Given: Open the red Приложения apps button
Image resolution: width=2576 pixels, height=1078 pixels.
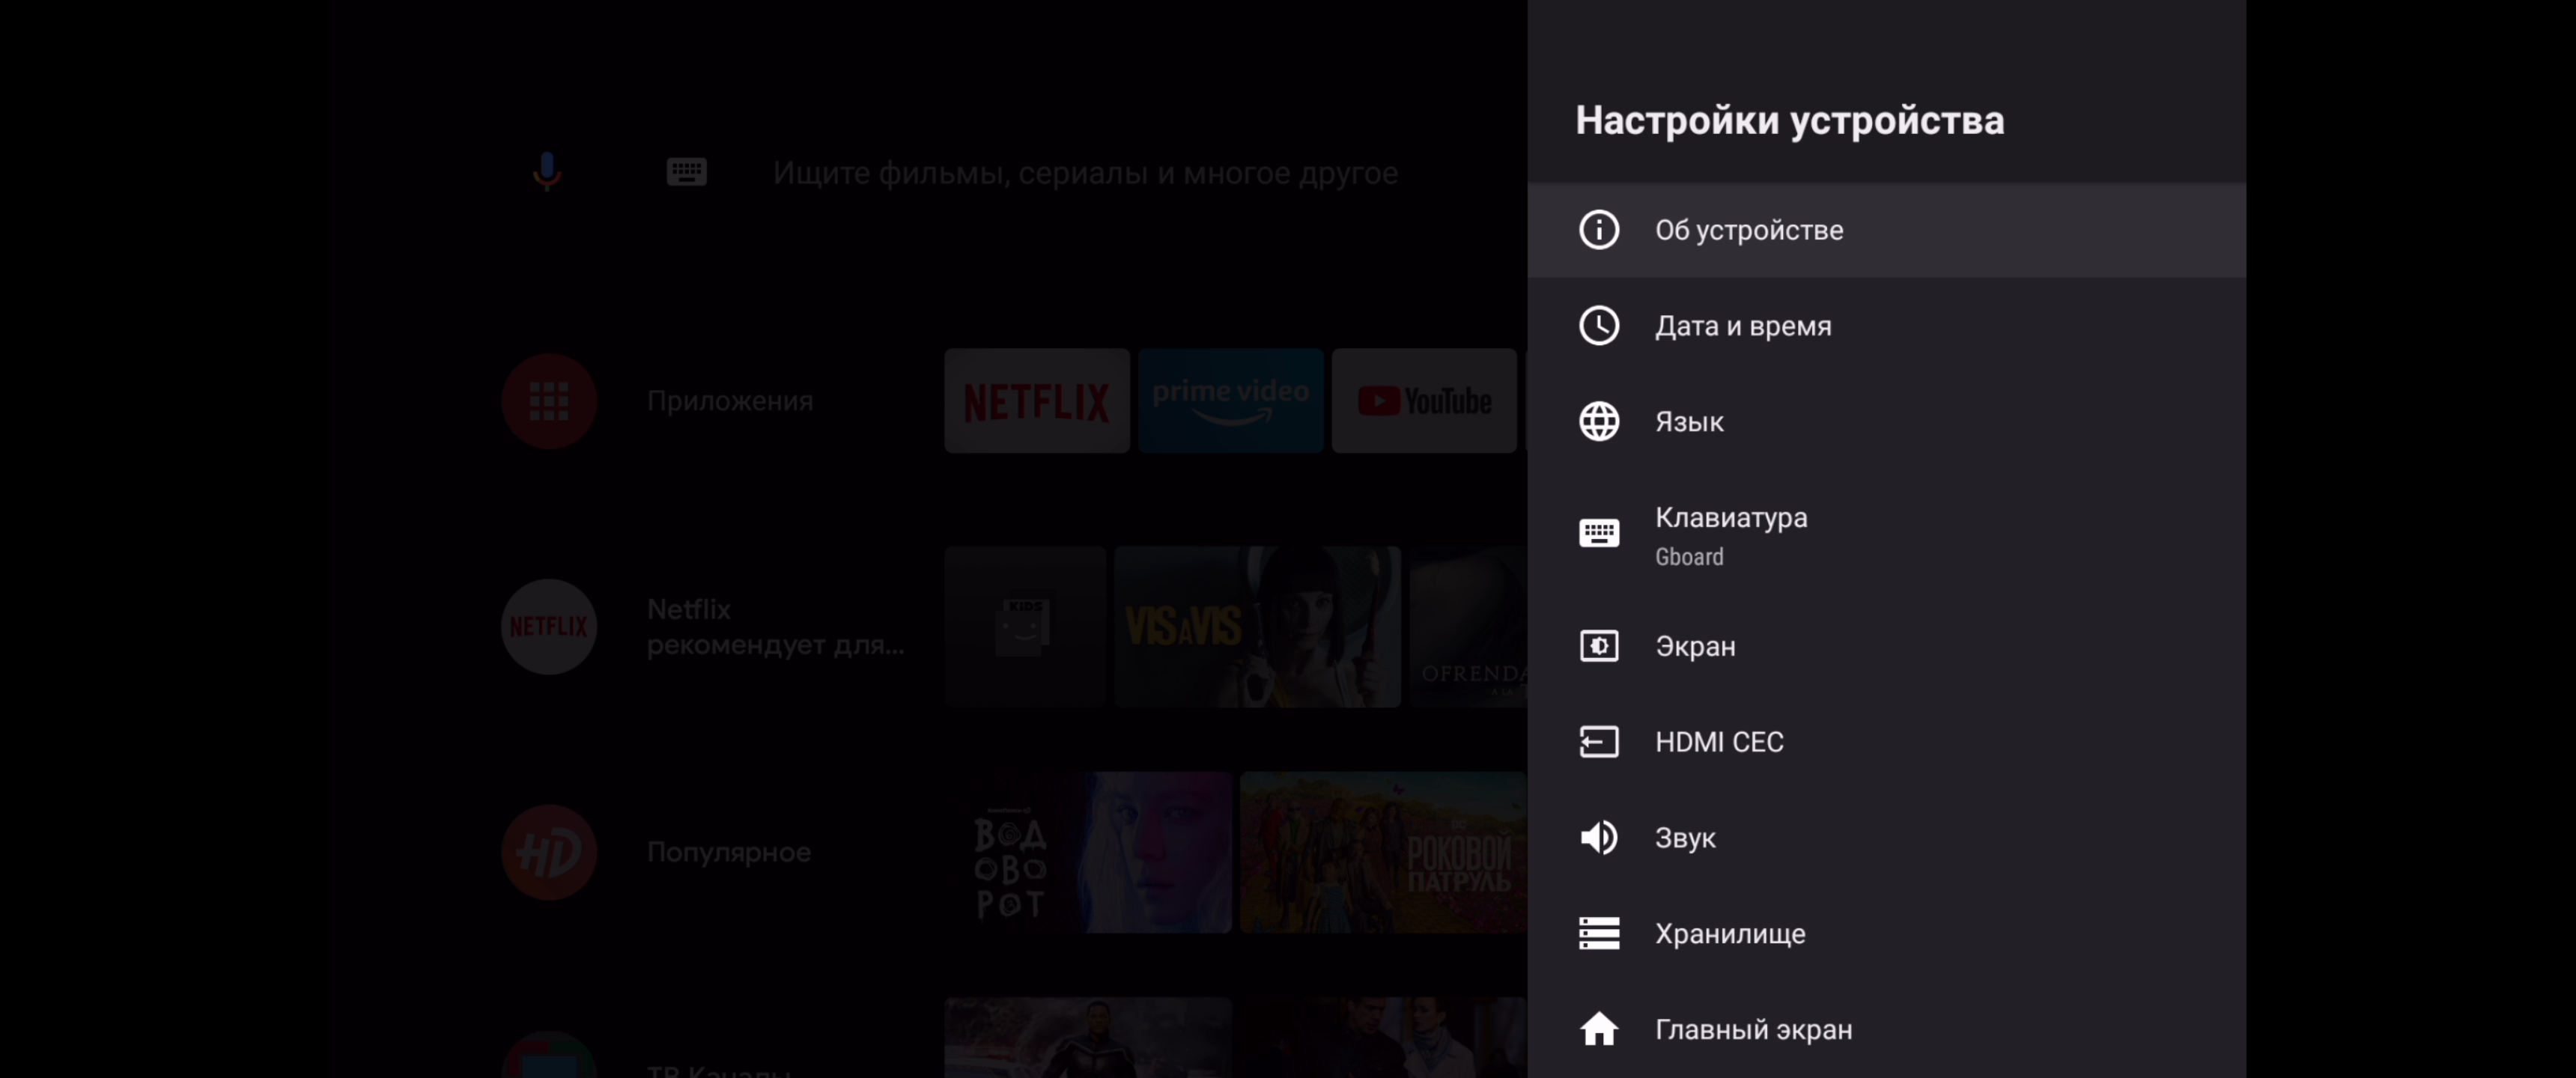Looking at the screenshot, I should (x=548, y=401).
